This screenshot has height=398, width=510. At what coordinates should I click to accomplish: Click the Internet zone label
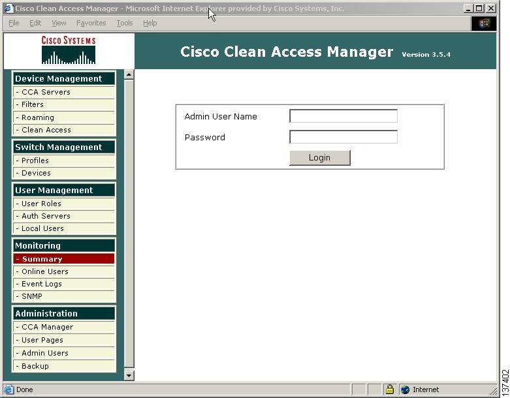425,390
